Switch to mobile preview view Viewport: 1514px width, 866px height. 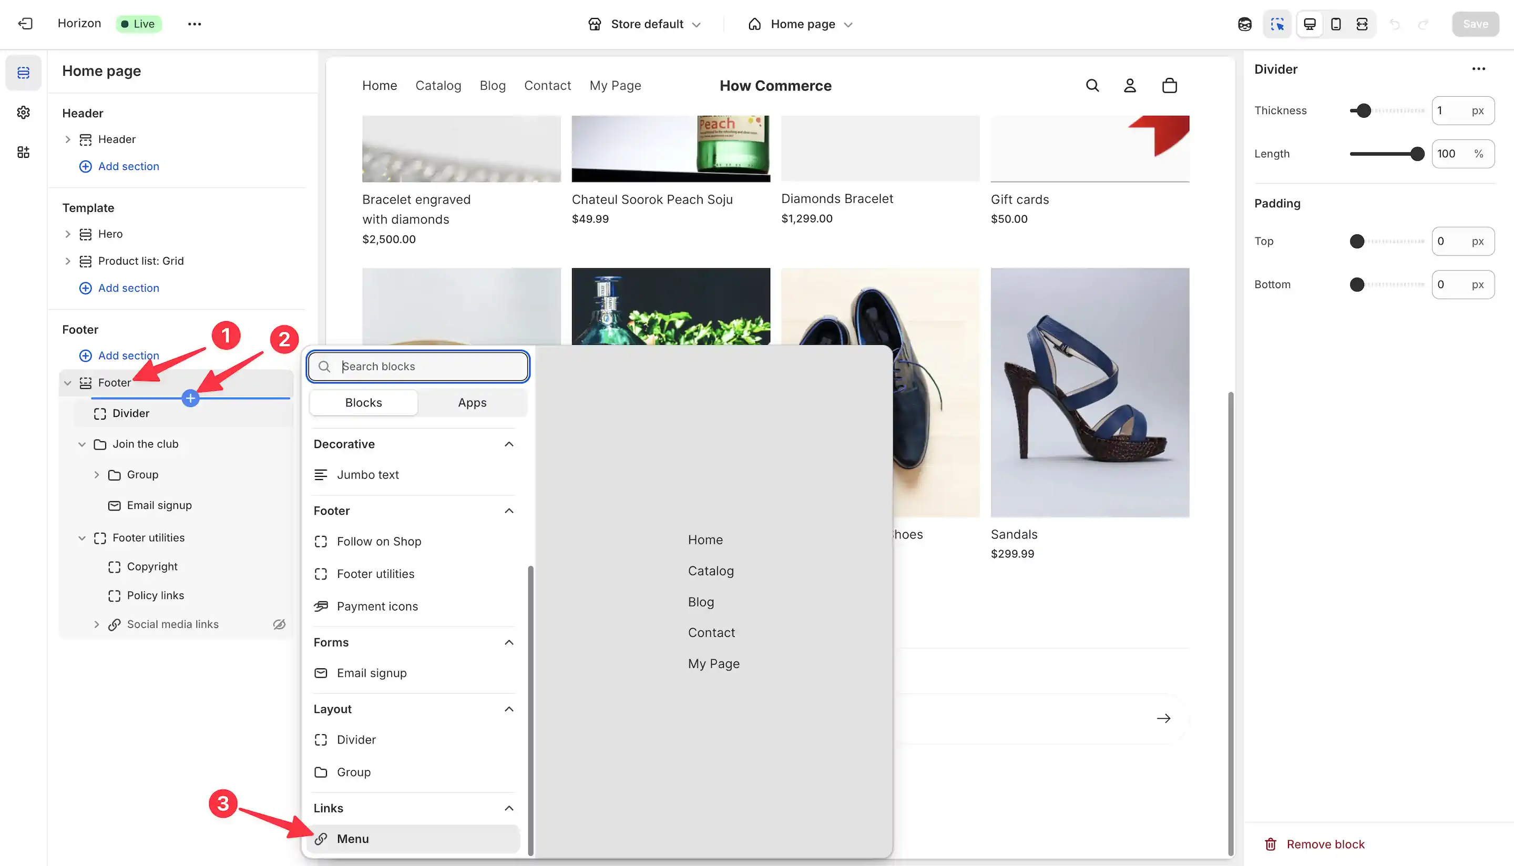coord(1336,24)
